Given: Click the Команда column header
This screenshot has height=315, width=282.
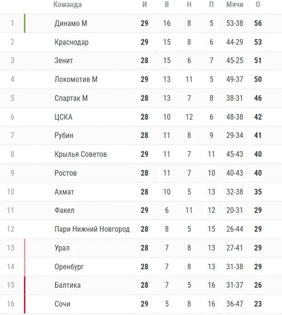Looking at the screenshot, I should click(68, 5).
